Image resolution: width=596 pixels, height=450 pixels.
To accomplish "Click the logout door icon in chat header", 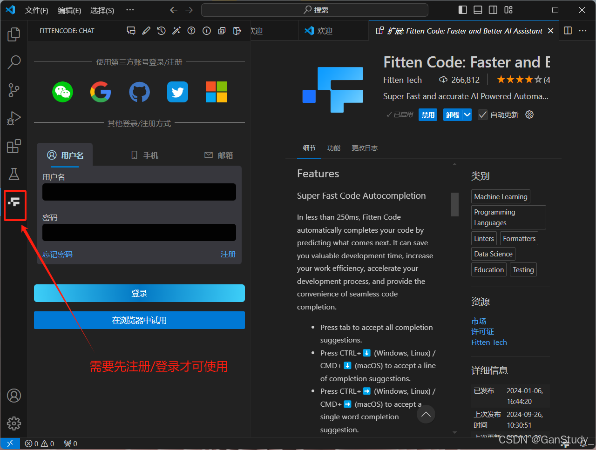I will point(237,31).
